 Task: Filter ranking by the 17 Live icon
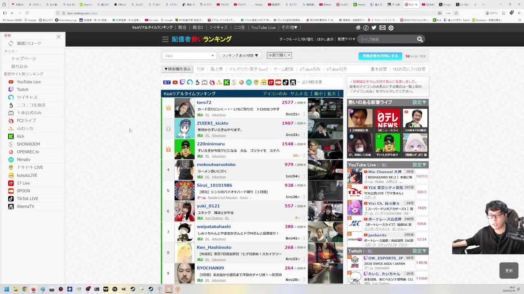pyautogui.click(x=271, y=82)
